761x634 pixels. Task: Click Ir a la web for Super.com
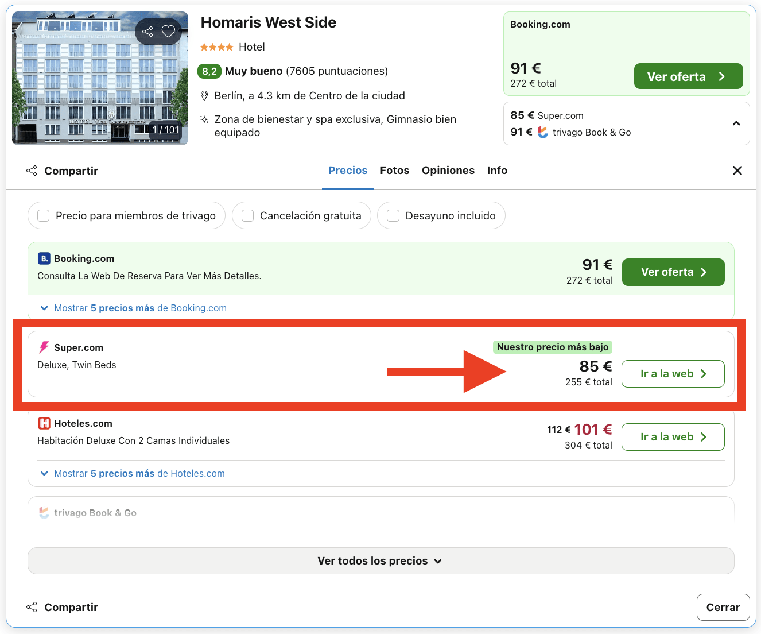pos(673,374)
